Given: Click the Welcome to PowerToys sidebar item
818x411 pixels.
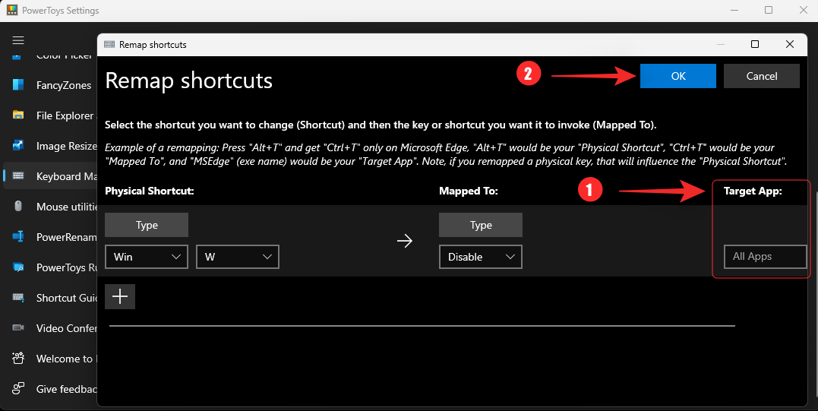Looking at the screenshot, I should 64,359.
